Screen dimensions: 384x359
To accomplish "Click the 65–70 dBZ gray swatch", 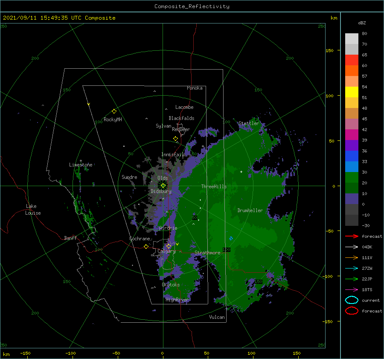I will tap(352, 49).
